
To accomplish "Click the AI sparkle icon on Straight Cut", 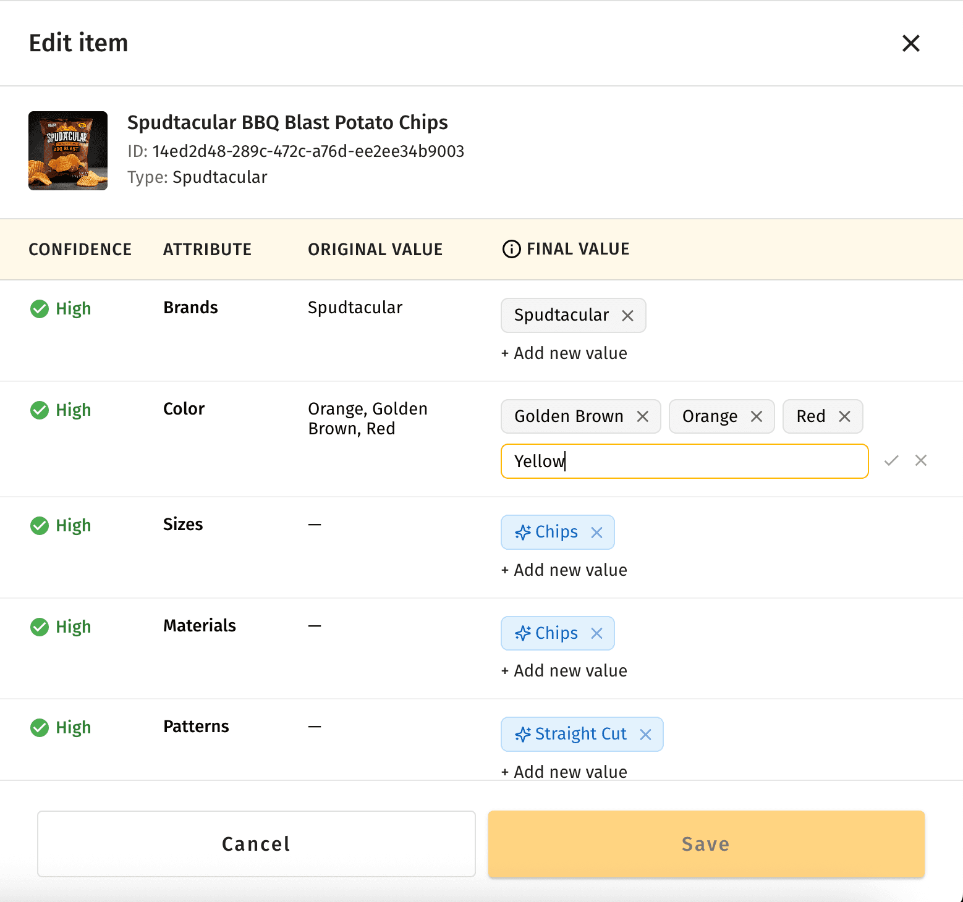I will (523, 734).
